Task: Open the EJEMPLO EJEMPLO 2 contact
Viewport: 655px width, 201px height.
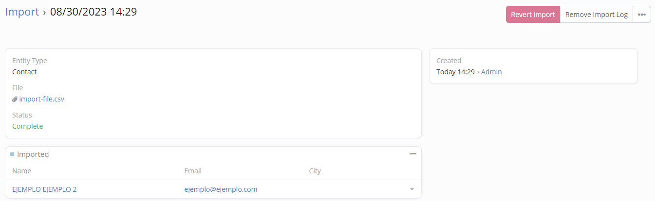Action: (44, 189)
